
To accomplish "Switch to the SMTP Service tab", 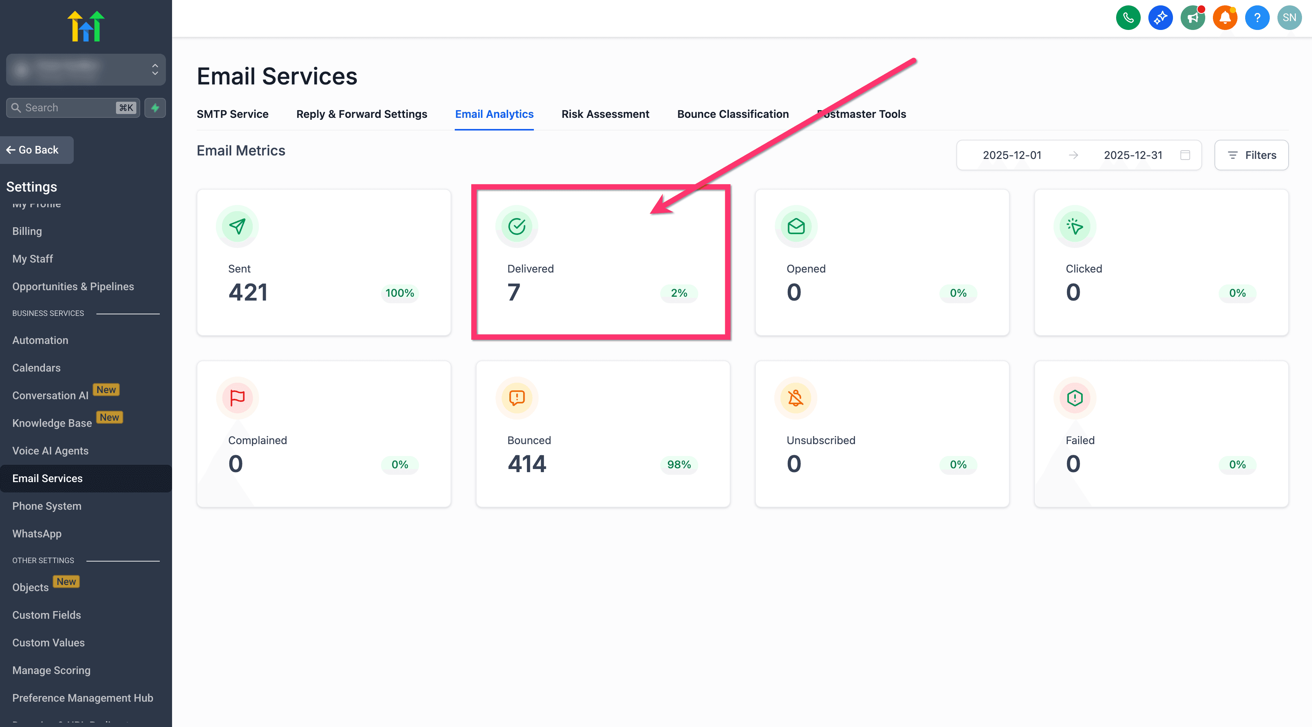I will click(x=232, y=114).
